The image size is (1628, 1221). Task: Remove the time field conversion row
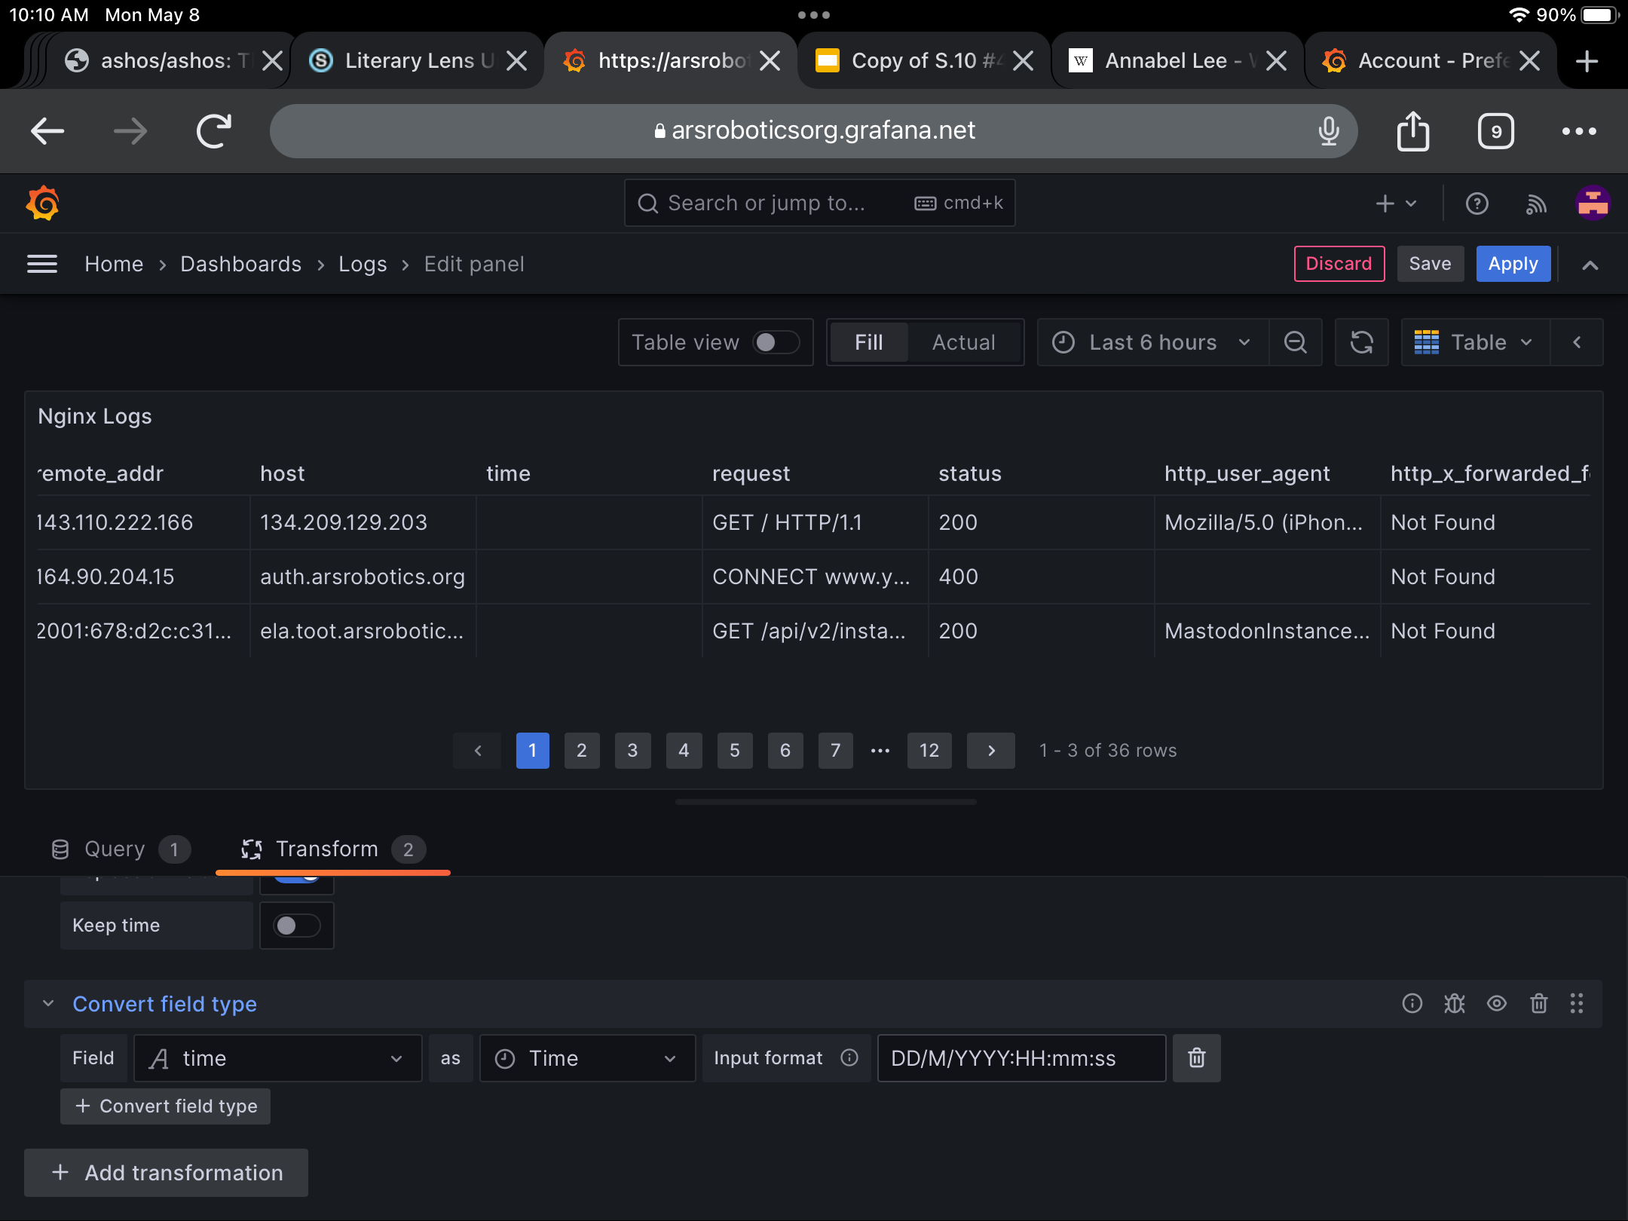1196,1058
